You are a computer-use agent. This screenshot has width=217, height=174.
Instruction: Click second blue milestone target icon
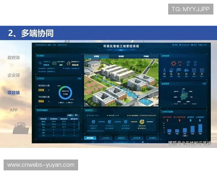109,122
